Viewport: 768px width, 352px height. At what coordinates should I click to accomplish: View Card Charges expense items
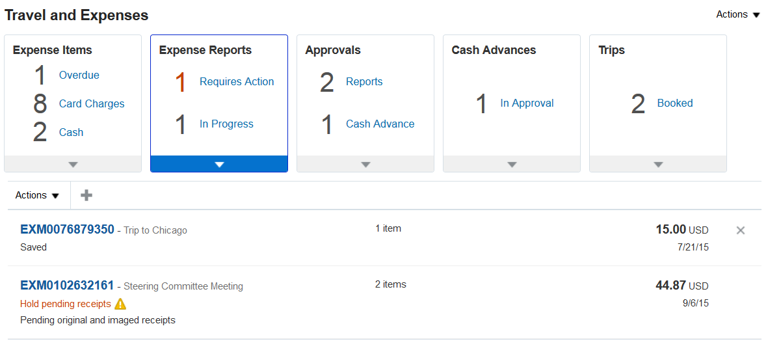pyautogui.click(x=92, y=103)
